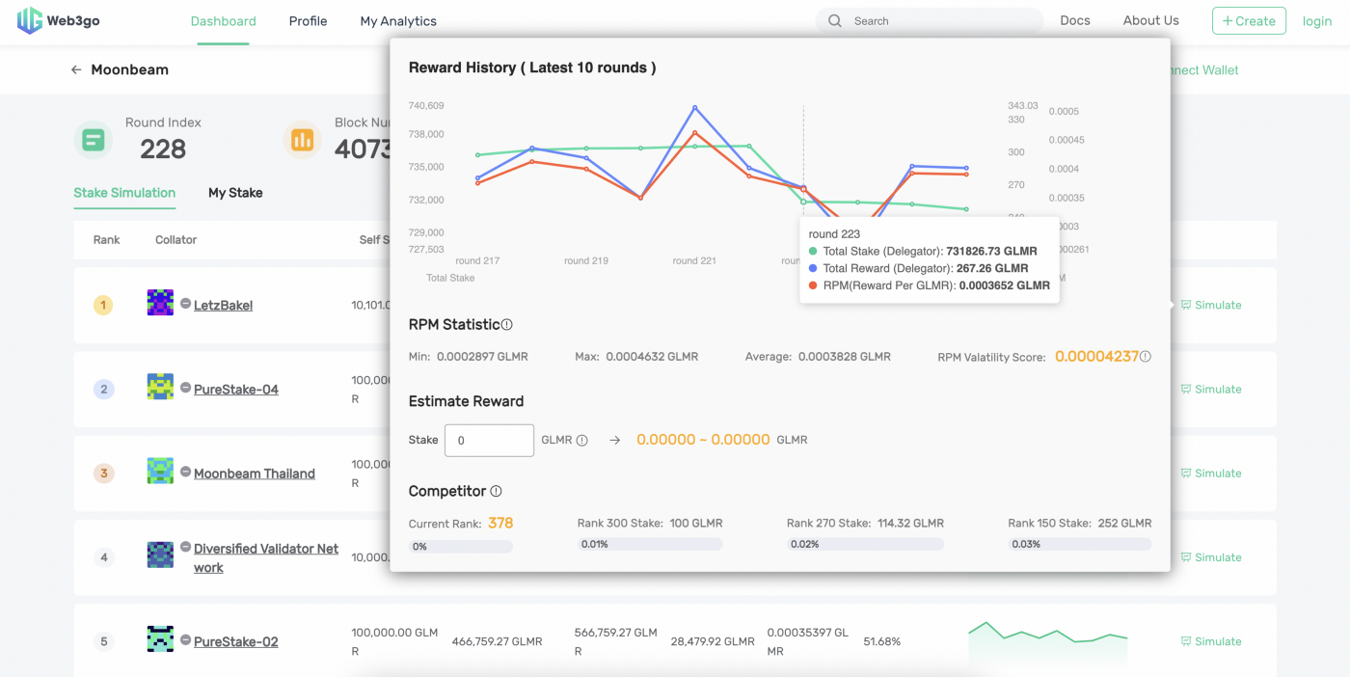Viewport: 1350px width, 677px height.
Task: Open the Profile tab
Action: coord(308,21)
